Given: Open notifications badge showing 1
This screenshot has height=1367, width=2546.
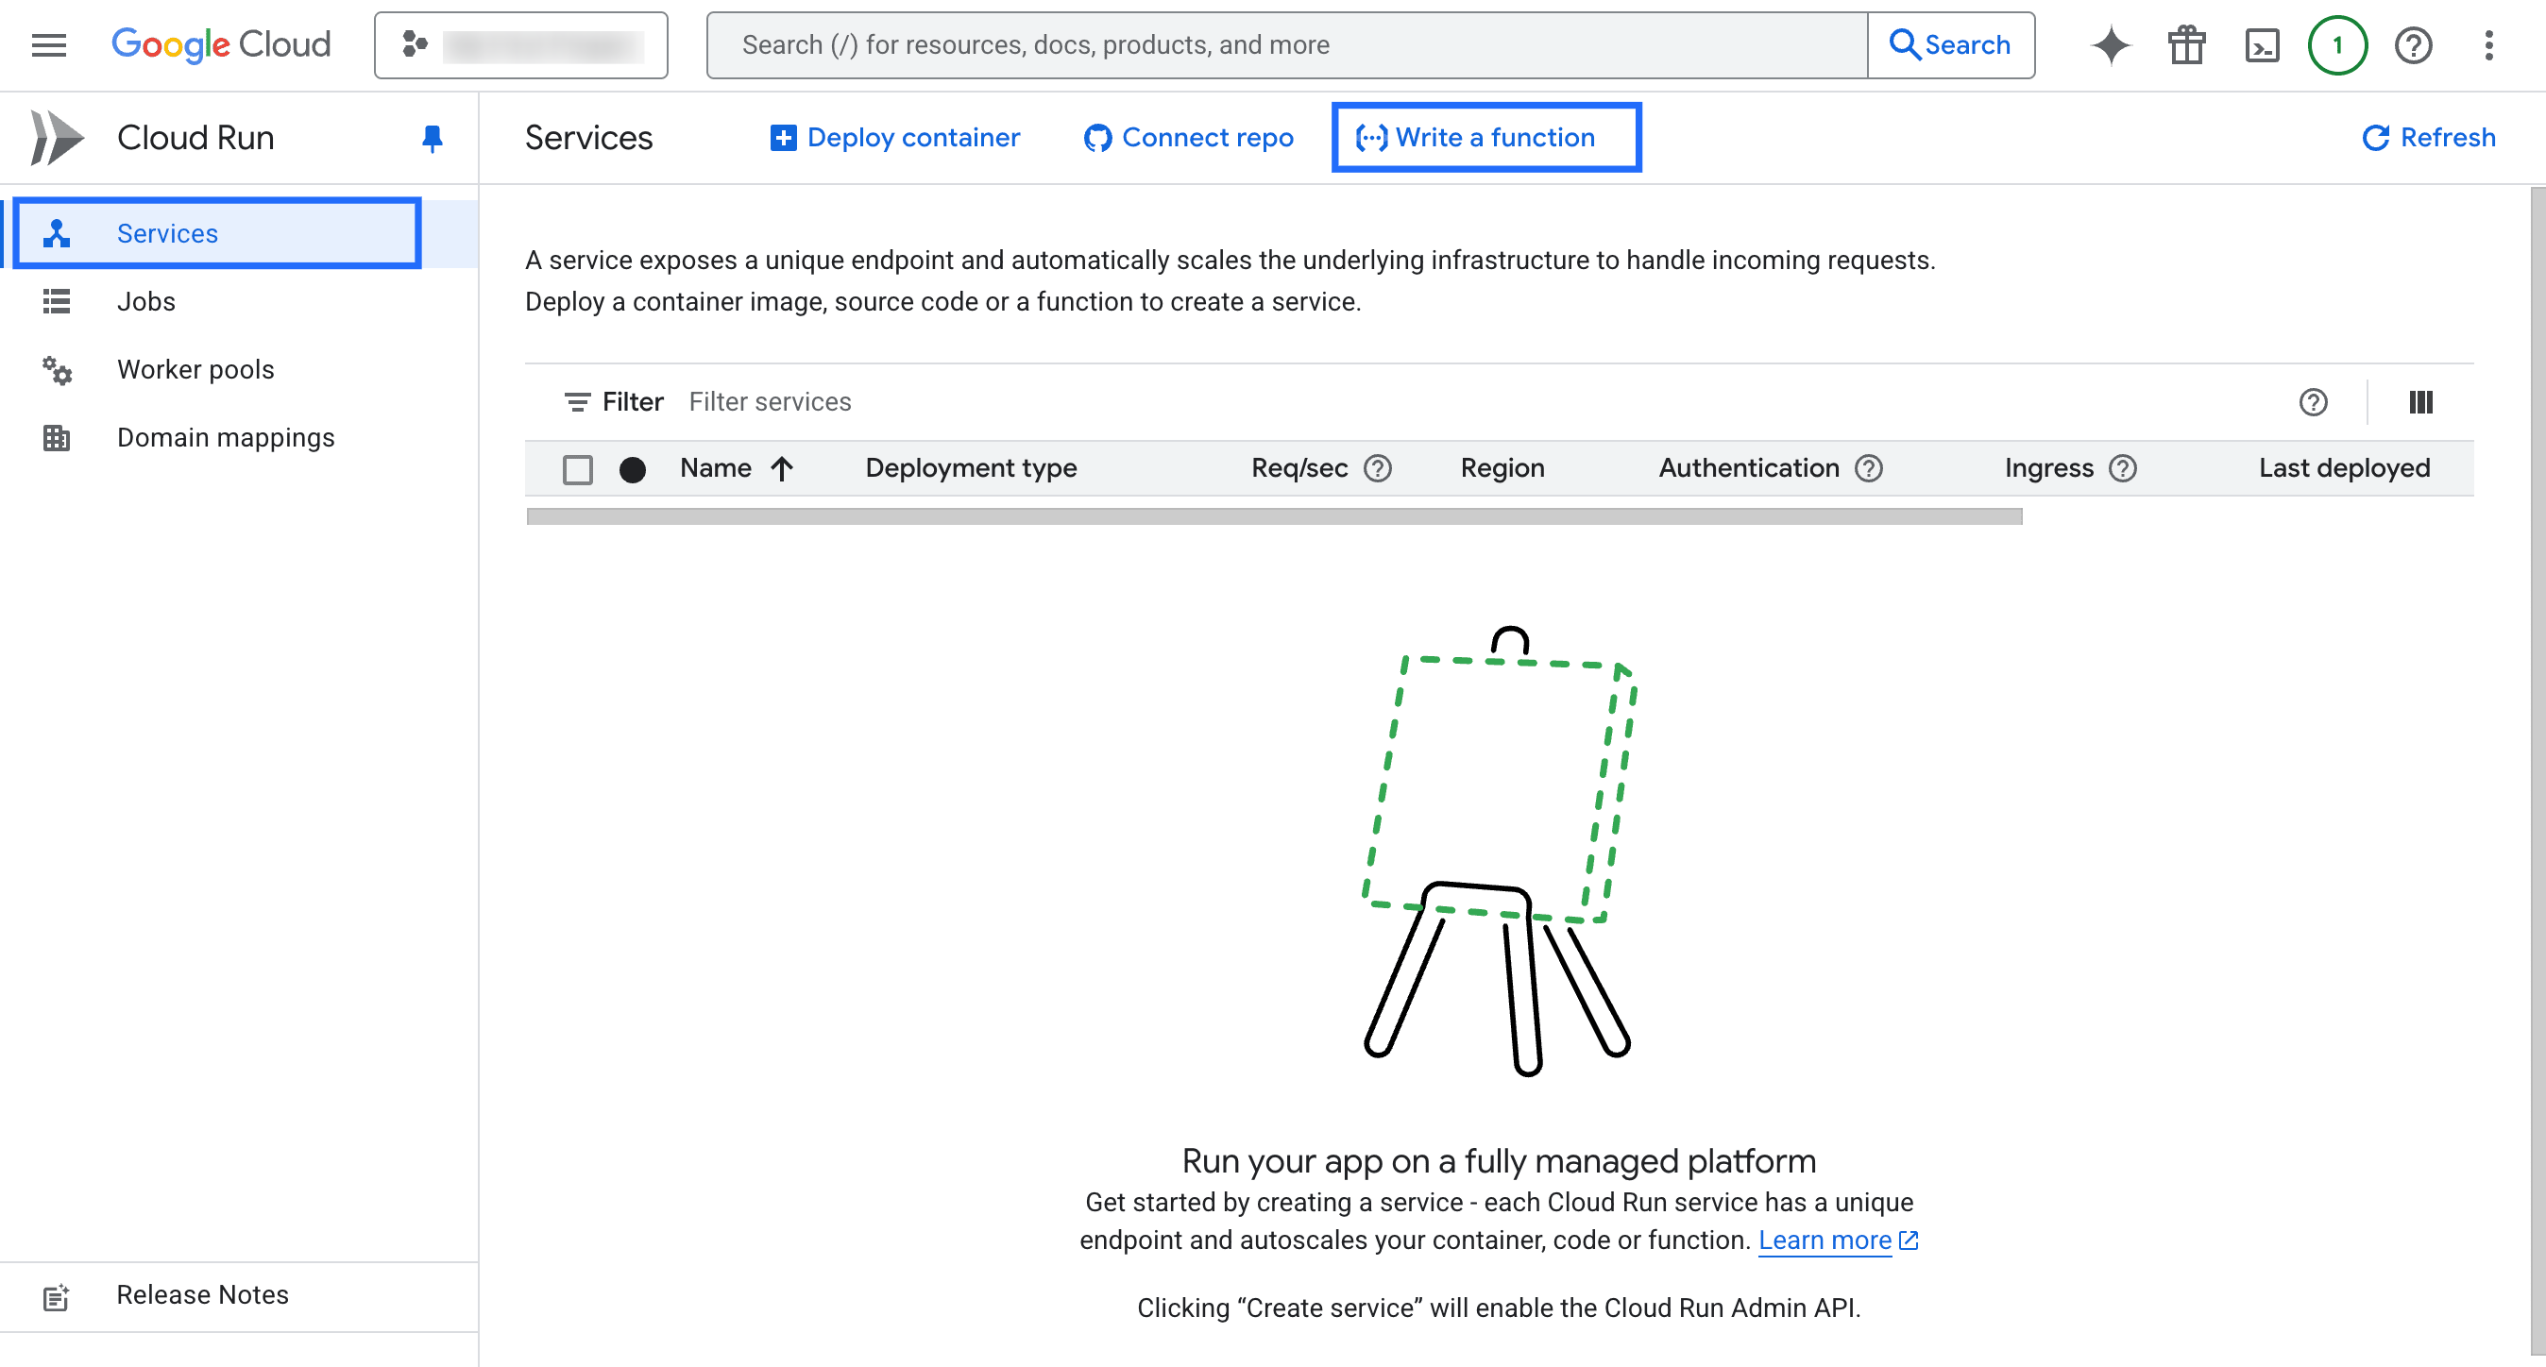Looking at the screenshot, I should pos(2336,44).
